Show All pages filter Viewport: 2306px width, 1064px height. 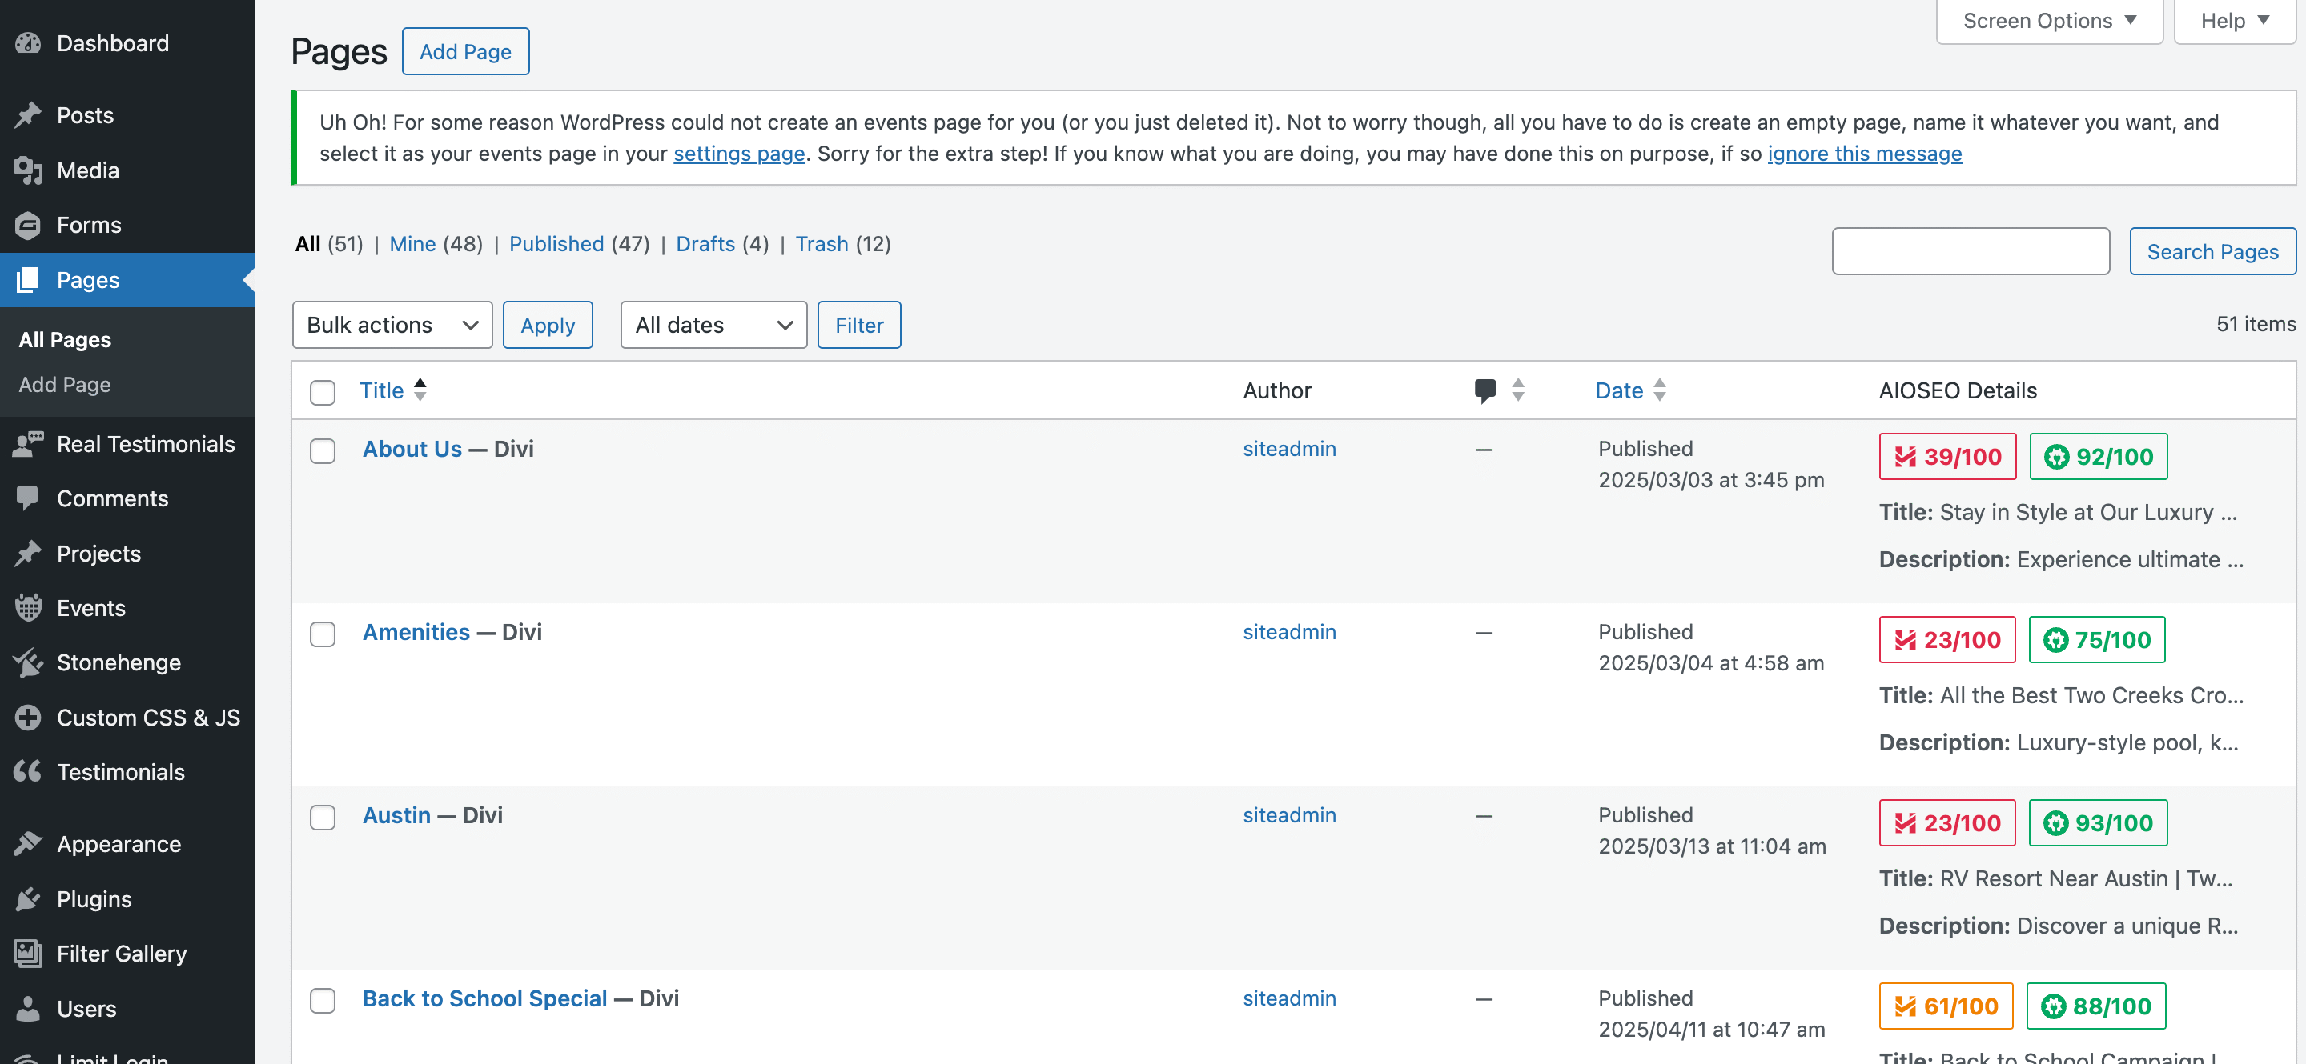click(x=308, y=244)
